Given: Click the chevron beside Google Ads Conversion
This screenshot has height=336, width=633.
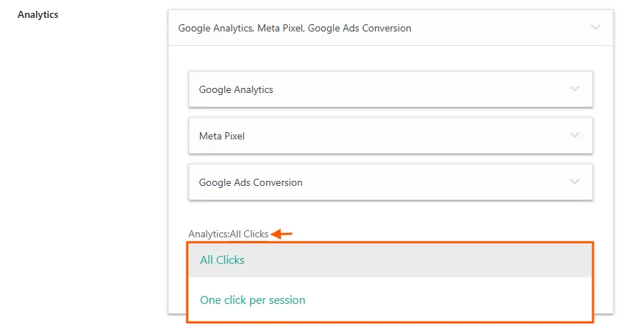Looking at the screenshot, I should [574, 182].
